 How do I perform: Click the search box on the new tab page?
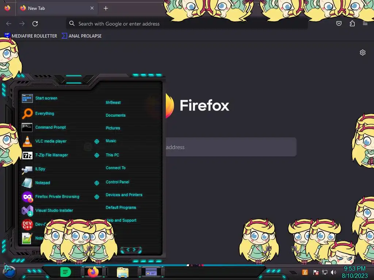(231, 147)
